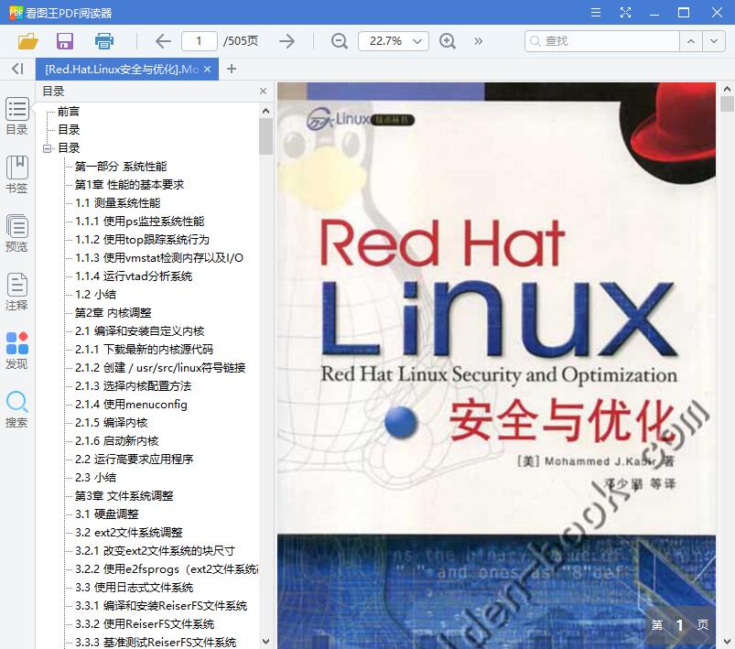Open section 3.3.2 使用ReiserFS文件系统

(x=145, y=623)
